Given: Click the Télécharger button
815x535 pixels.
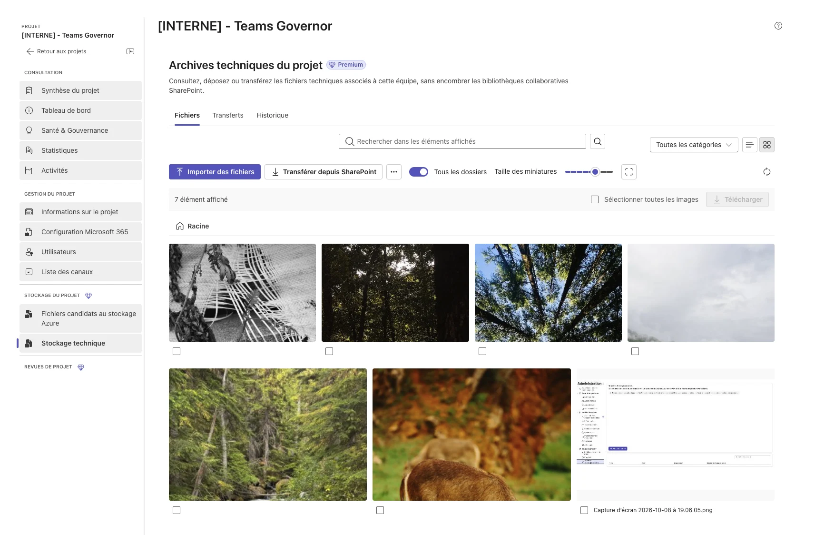Looking at the screenshot, I should click(737, 199).
